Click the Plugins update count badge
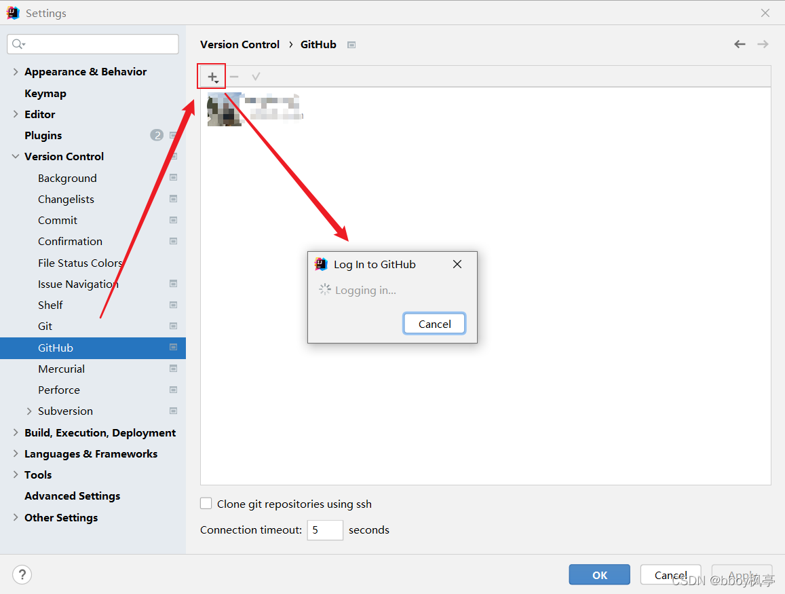The height and width of the screenshot is (594, 785). coord(157,135)
